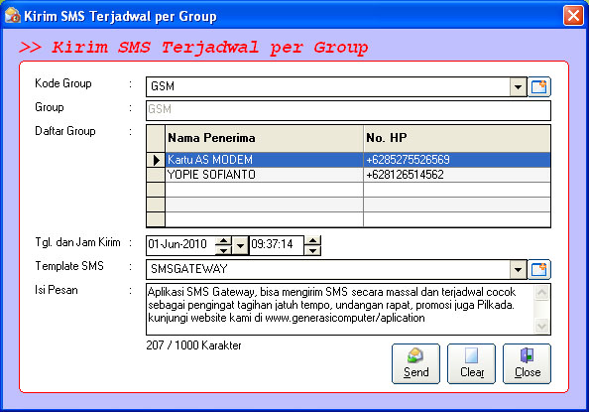This screenshot has width=589, height=412.
Task: Click the Clear button with blank page icon
Action: [x=471, y=363]
